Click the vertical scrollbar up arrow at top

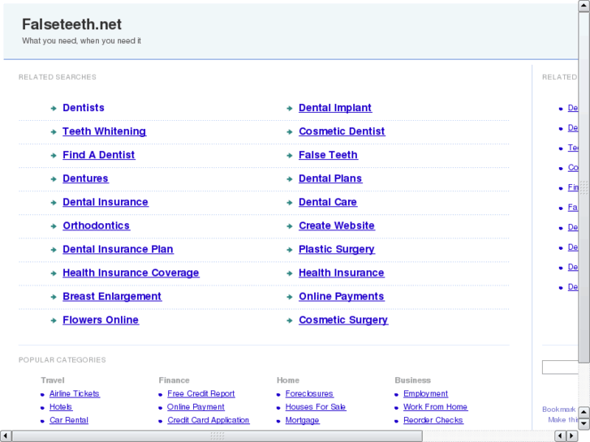point(584,6)
